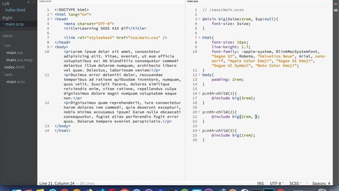The image size is (339, 191).
Task: Click the // /sass/main.scss comment
Action: [223, 10]
